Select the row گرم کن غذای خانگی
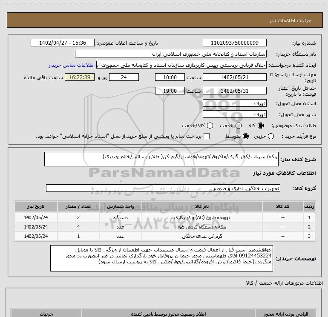 pyautogui.click(x=165, y=236)
